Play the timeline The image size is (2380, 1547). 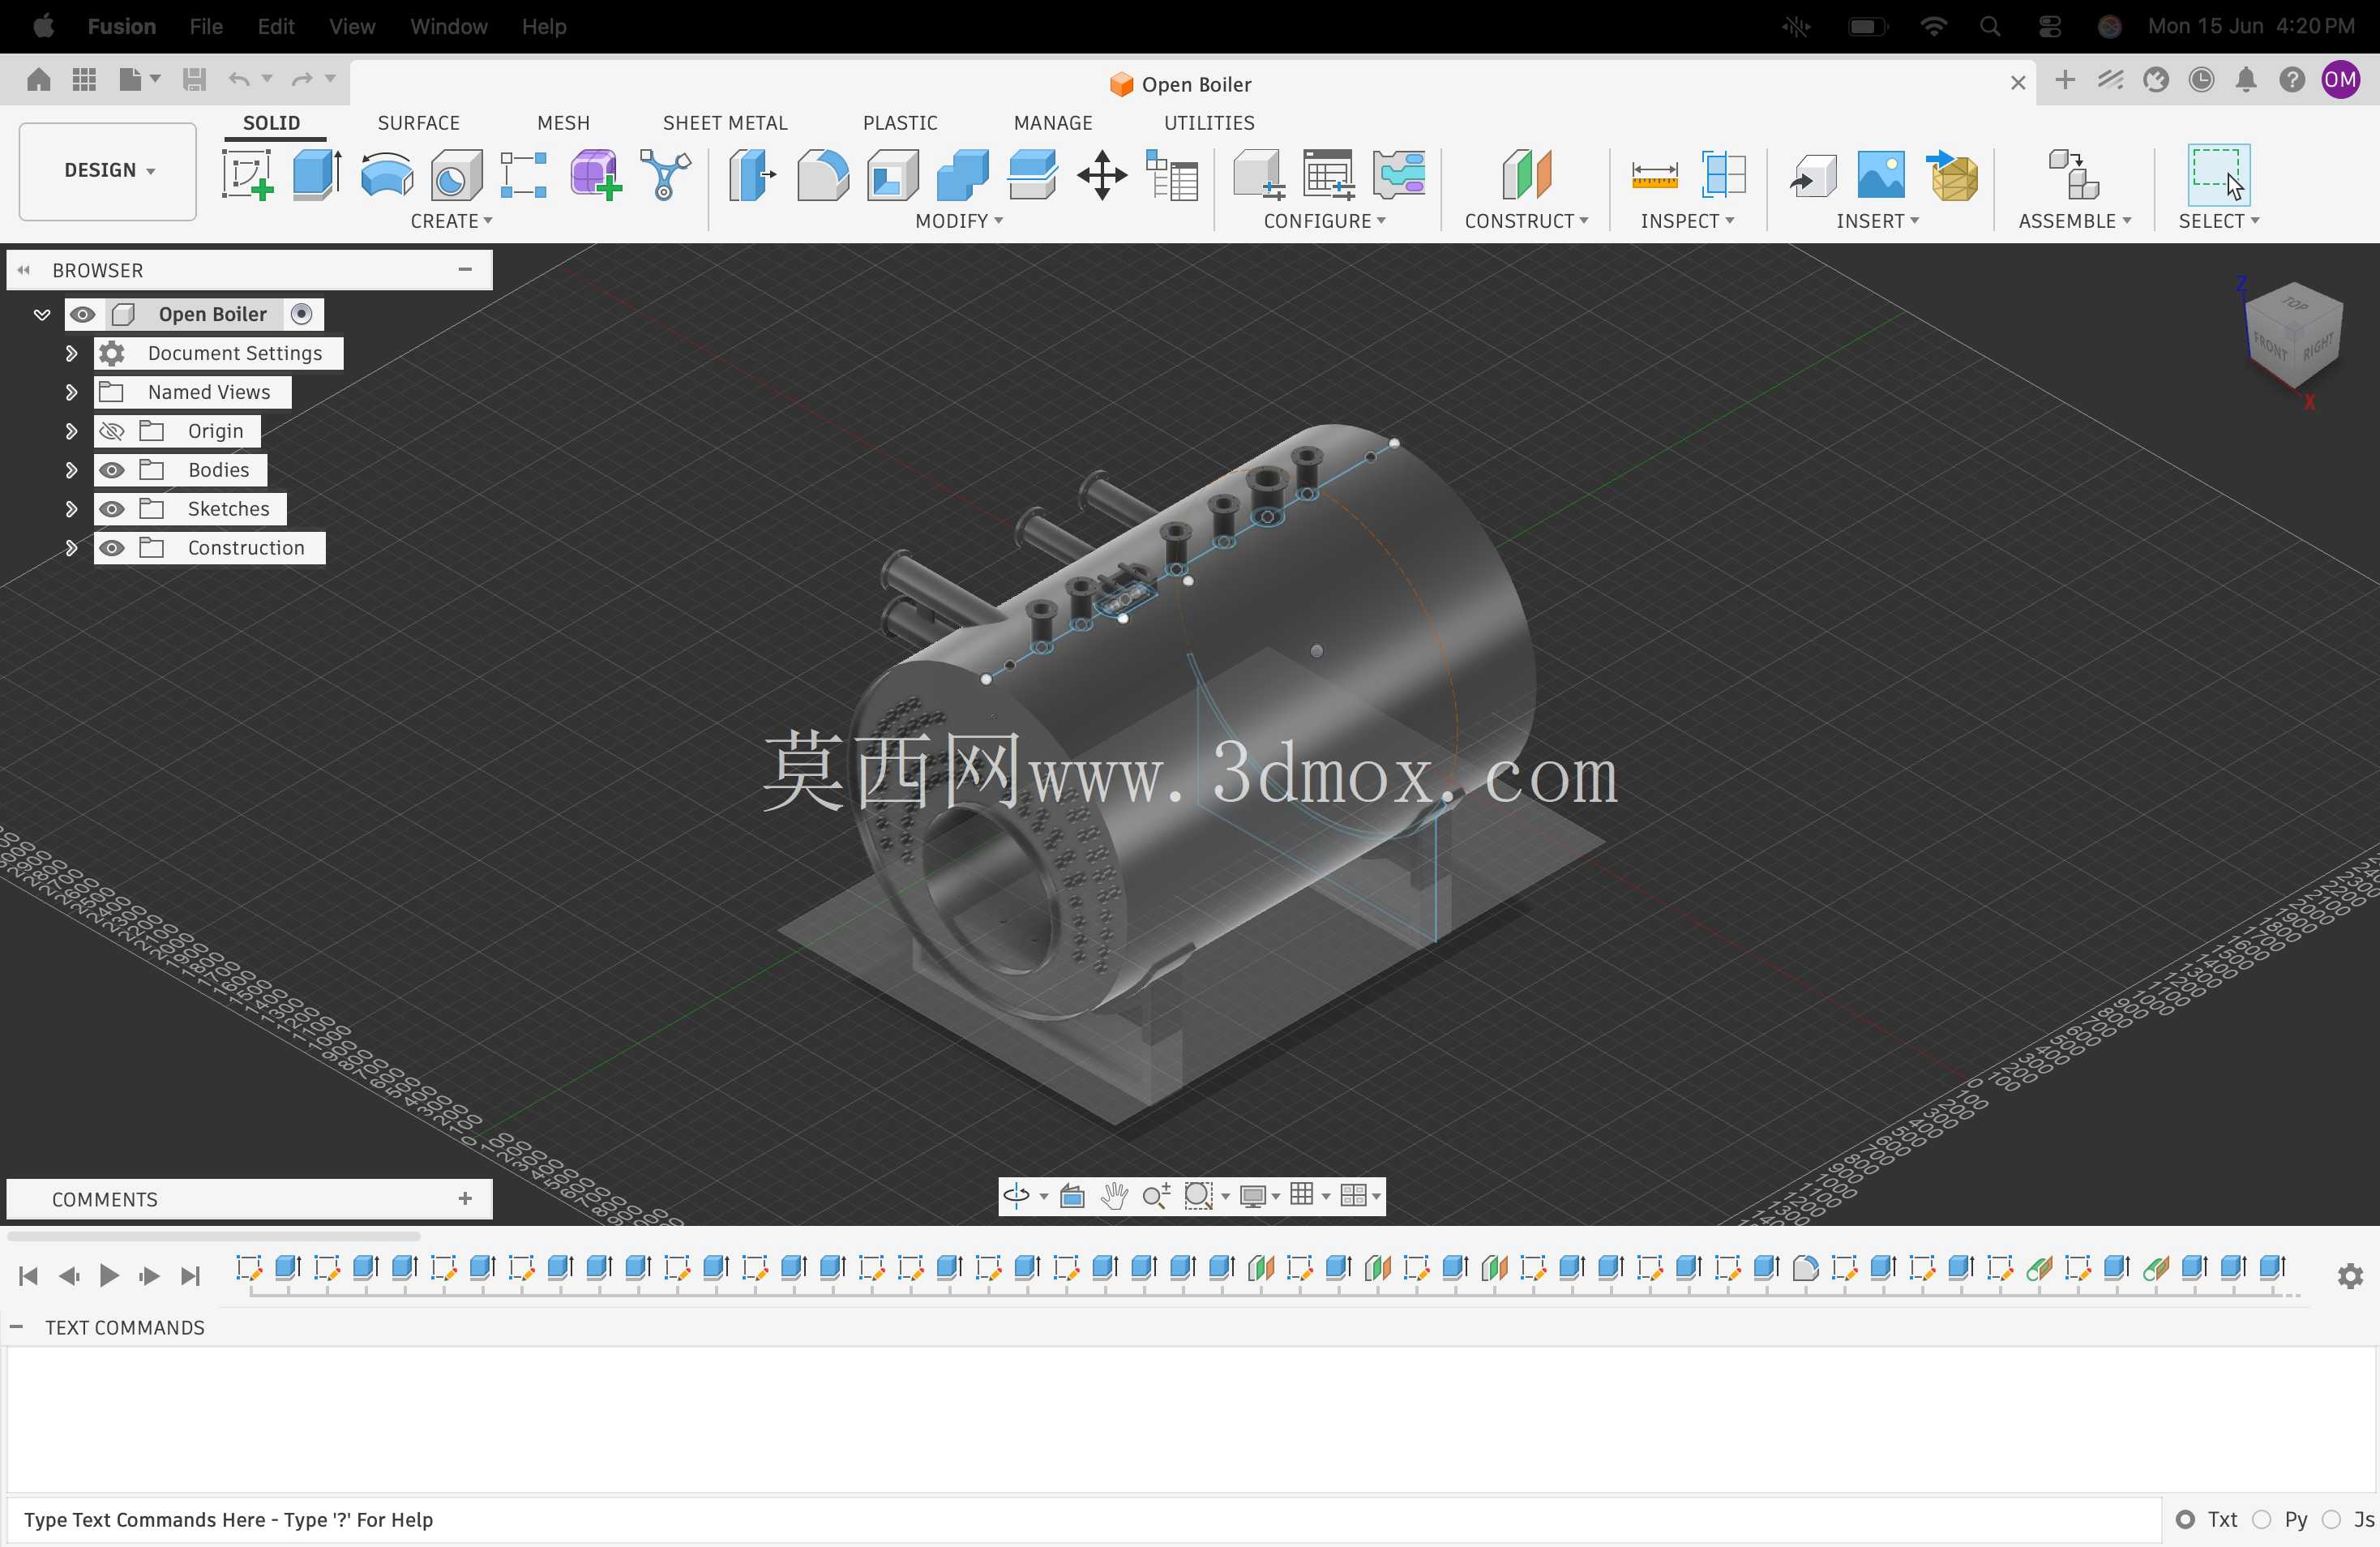coord(109,1276)
